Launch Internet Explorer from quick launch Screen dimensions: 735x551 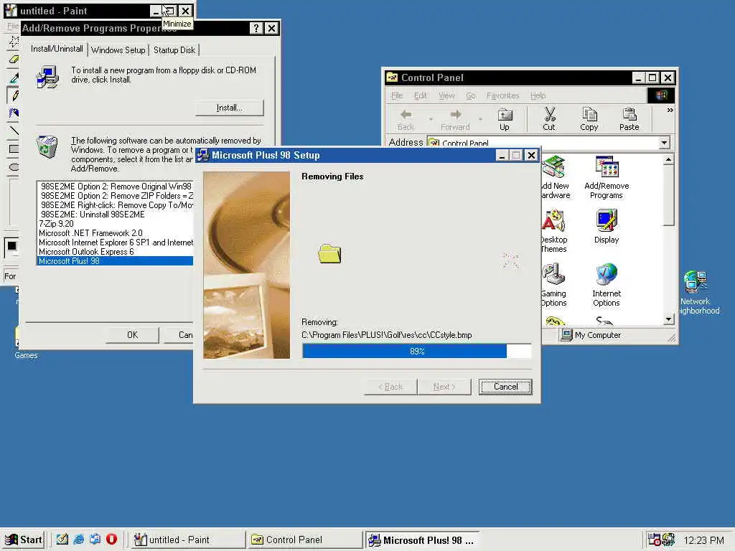(x=79, y=540)
